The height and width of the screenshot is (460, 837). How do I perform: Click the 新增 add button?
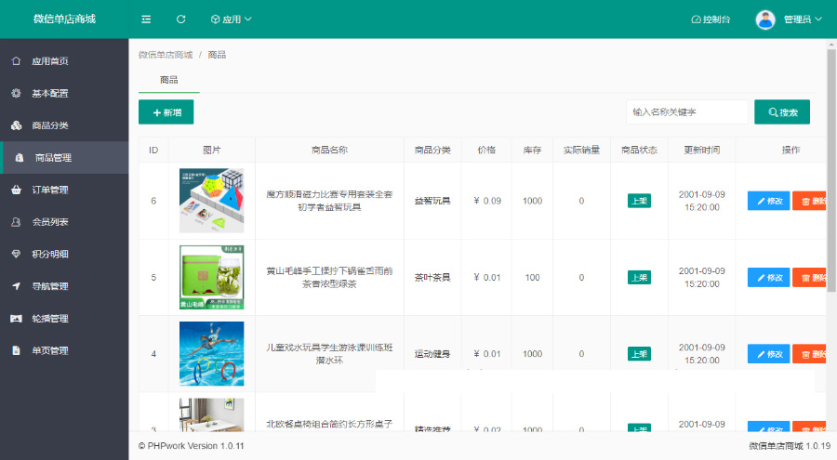[166, 112]
